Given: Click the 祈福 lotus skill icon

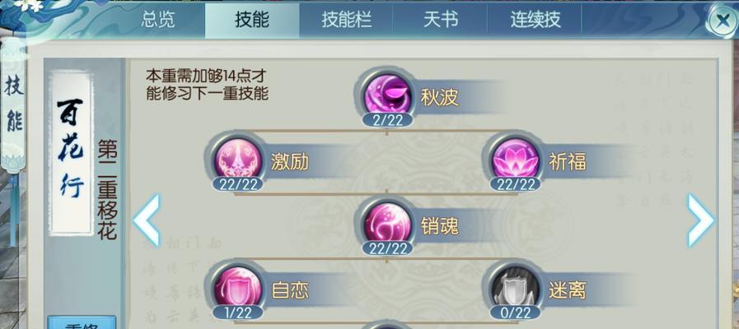Looking at the screenshot, I should 516,160.
